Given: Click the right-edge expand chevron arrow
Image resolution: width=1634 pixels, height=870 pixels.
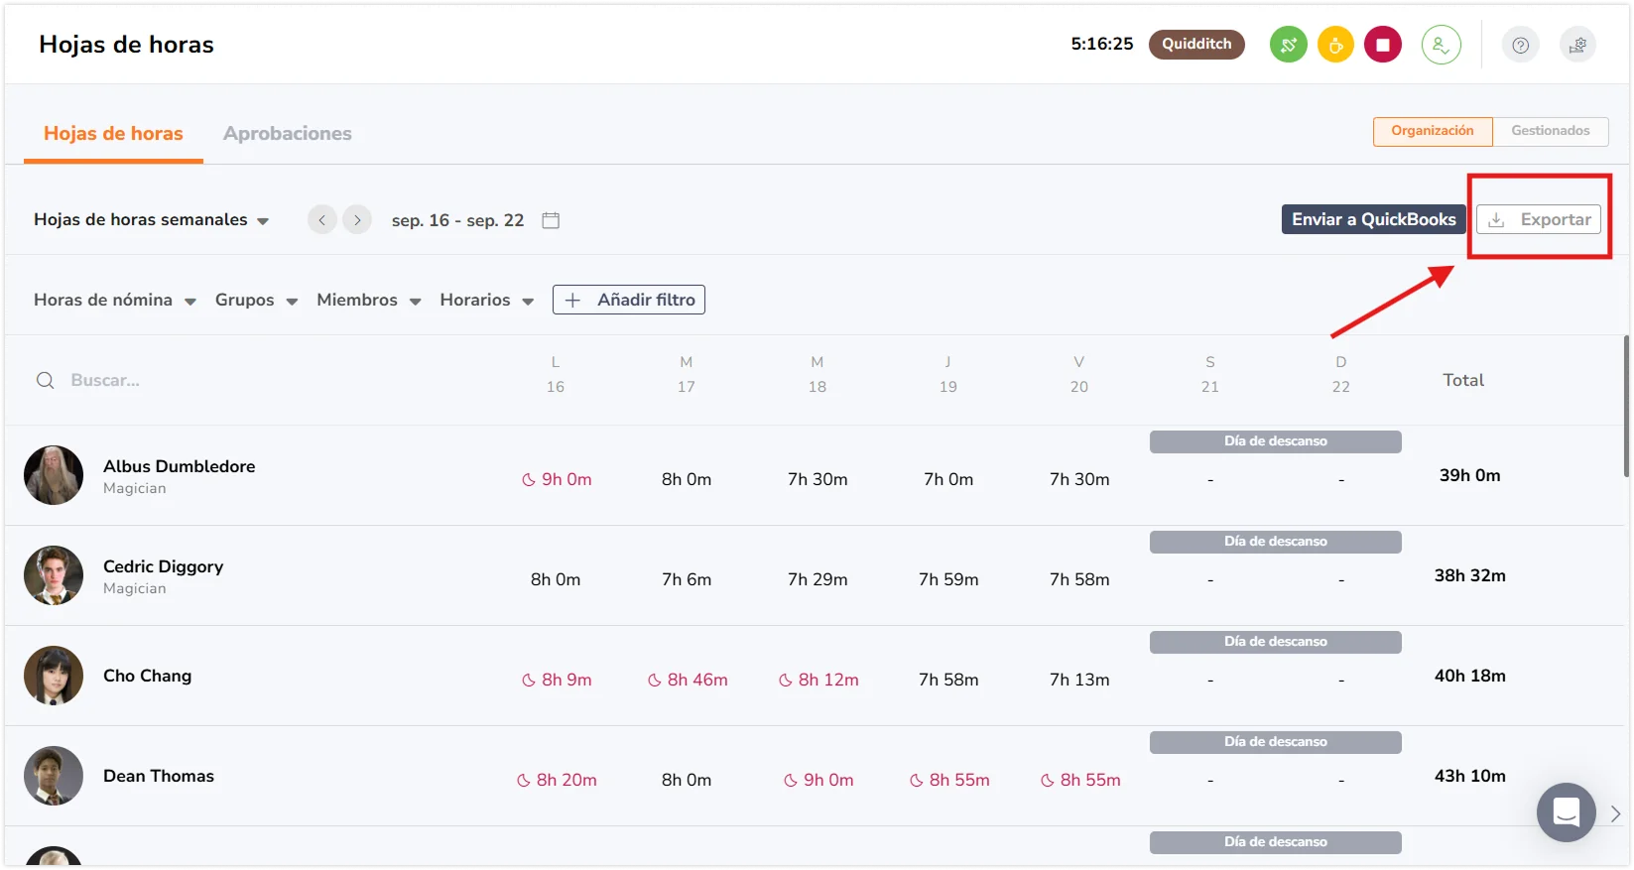Looking at the screenshot, I should pyautogui.click(x=1615, y=813).
